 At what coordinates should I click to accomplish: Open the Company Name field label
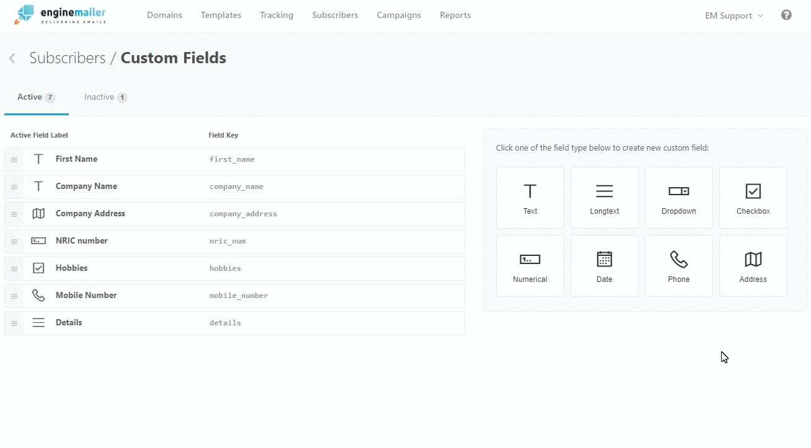(x=86, y=187)
